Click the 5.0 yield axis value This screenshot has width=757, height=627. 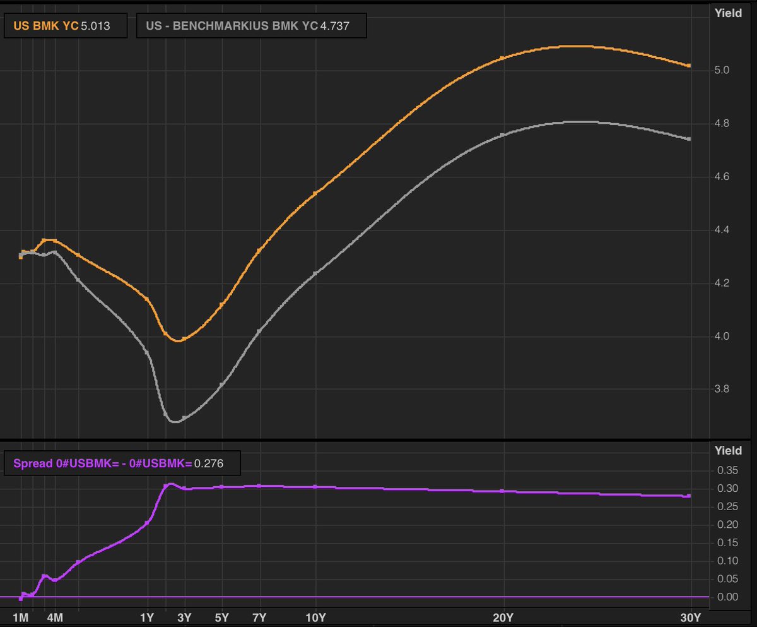coord(722,70)
